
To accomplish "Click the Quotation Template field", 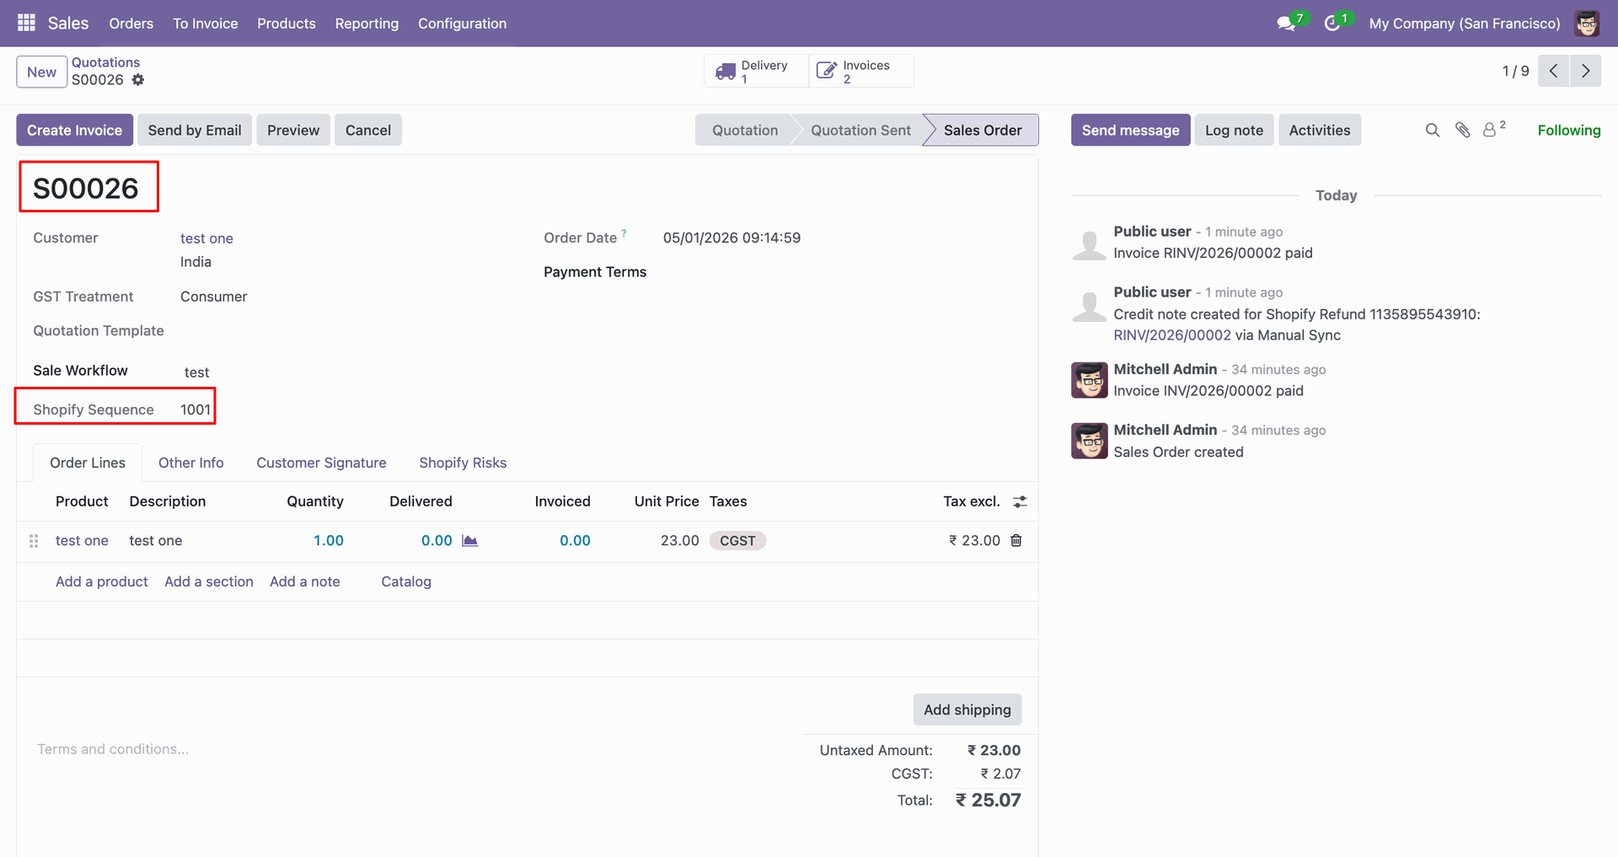I will (99, 331).
